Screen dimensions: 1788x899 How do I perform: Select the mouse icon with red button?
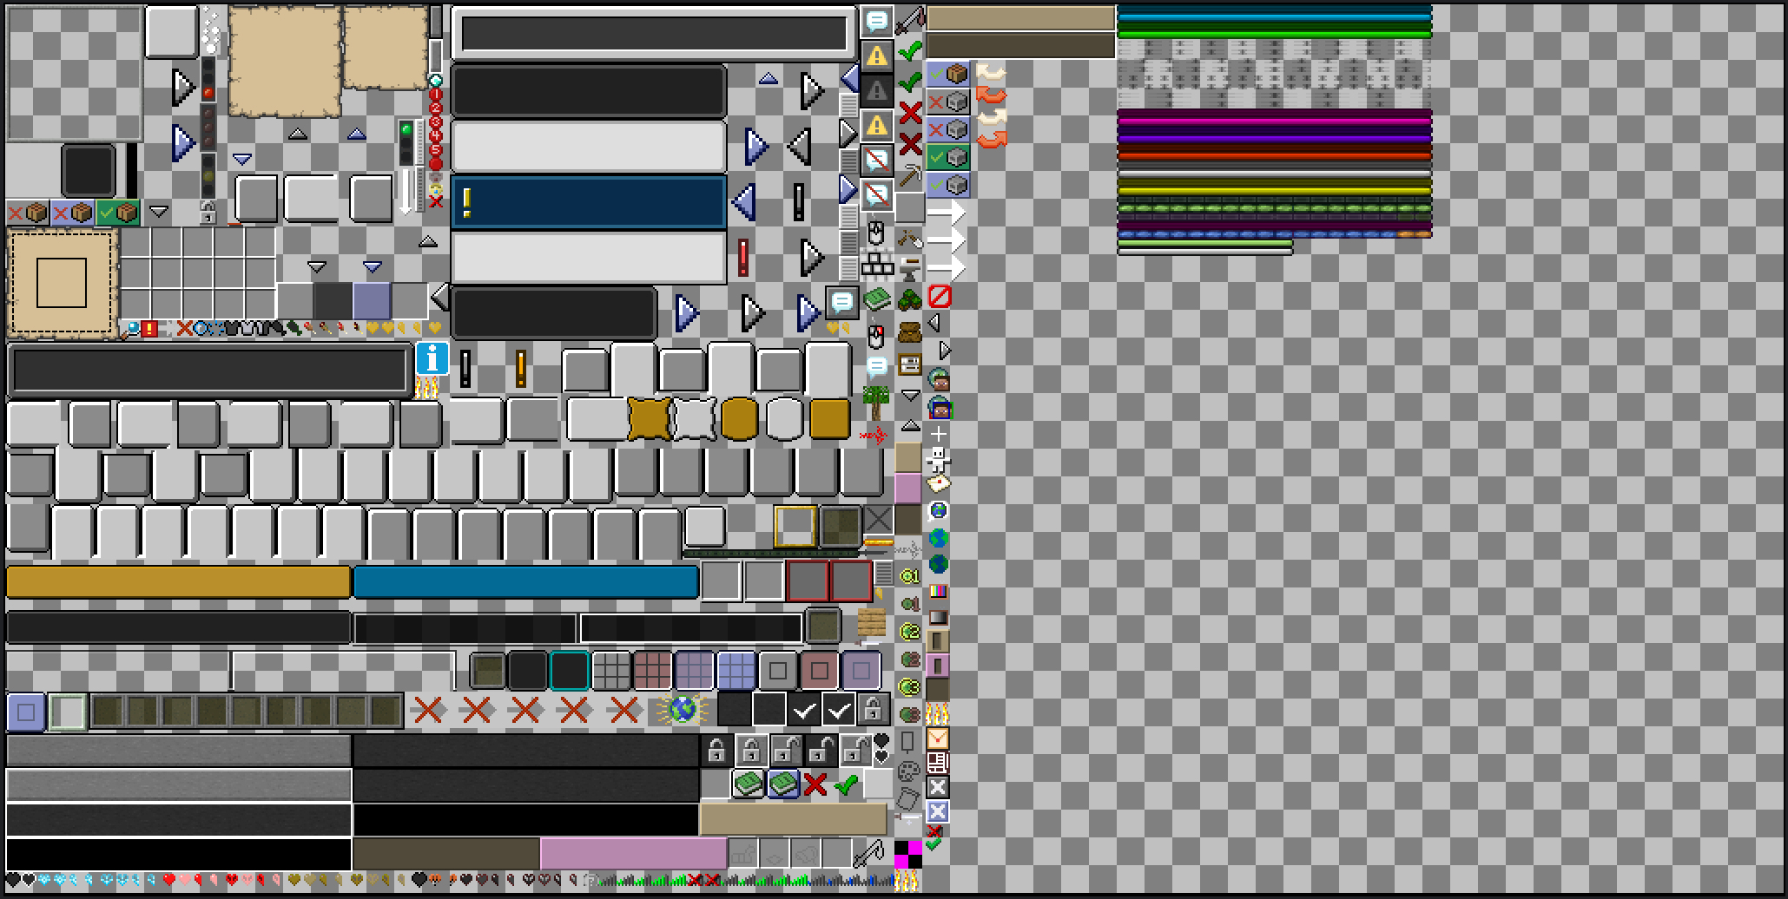tap(876, 336)
